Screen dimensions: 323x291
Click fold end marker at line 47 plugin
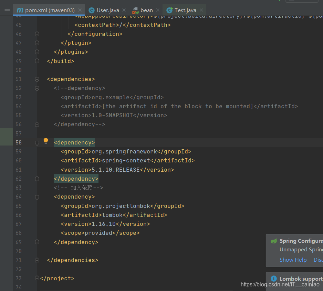tap(37, 43)
